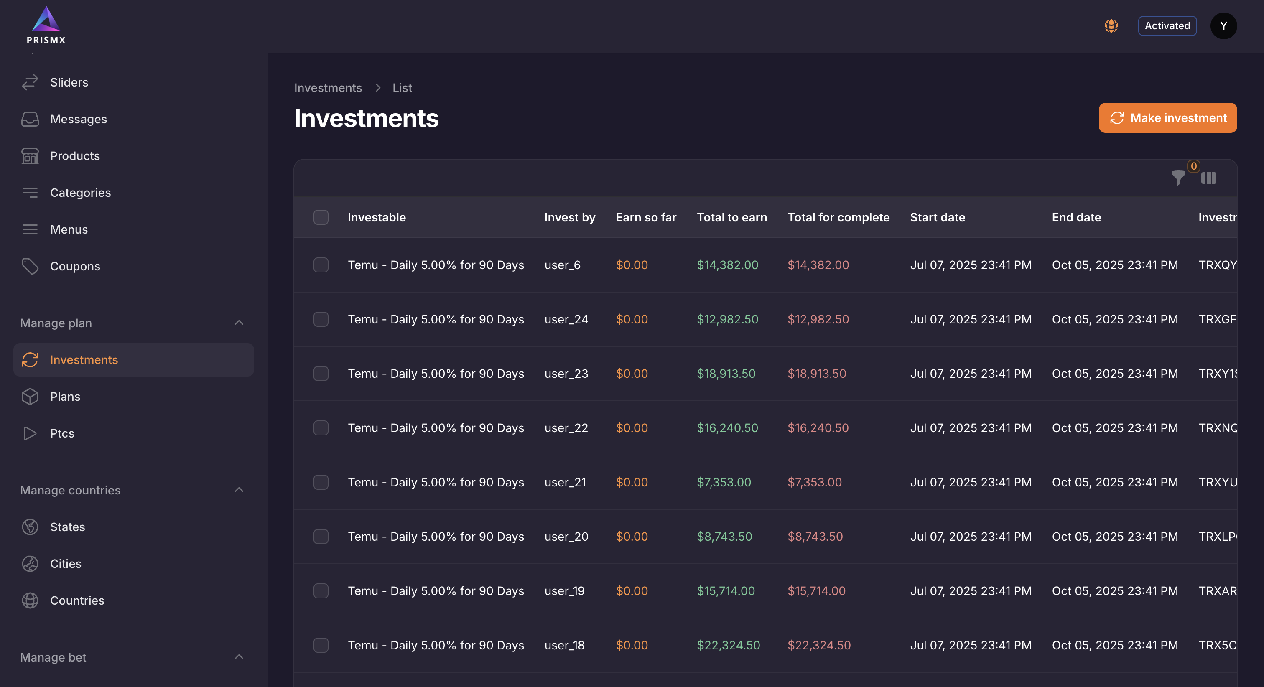Screen dimensions: 1264x687
Task: Click the Plans cube icon
Action: (30, 397)
